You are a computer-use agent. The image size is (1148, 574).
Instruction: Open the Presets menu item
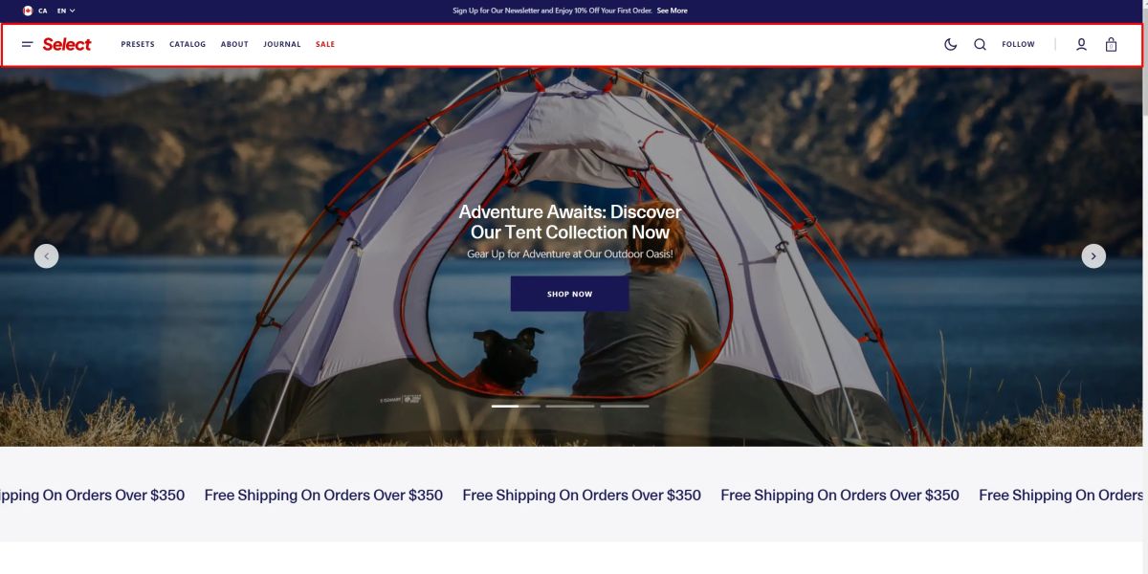click(x=138, y=44)
